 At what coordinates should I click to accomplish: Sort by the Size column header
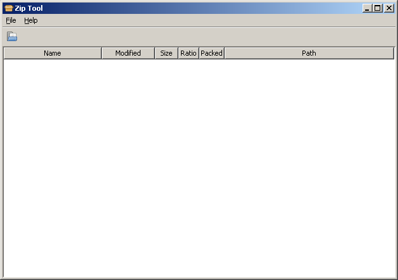166,53
